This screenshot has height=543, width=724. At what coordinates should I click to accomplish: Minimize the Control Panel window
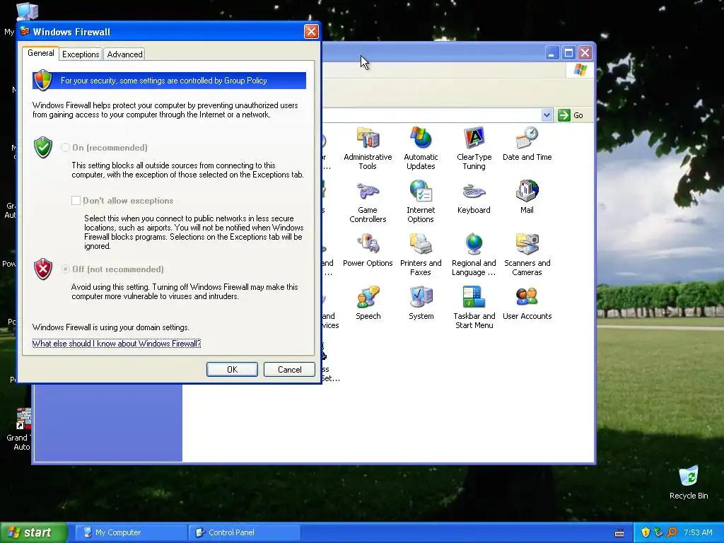point(551,52)
